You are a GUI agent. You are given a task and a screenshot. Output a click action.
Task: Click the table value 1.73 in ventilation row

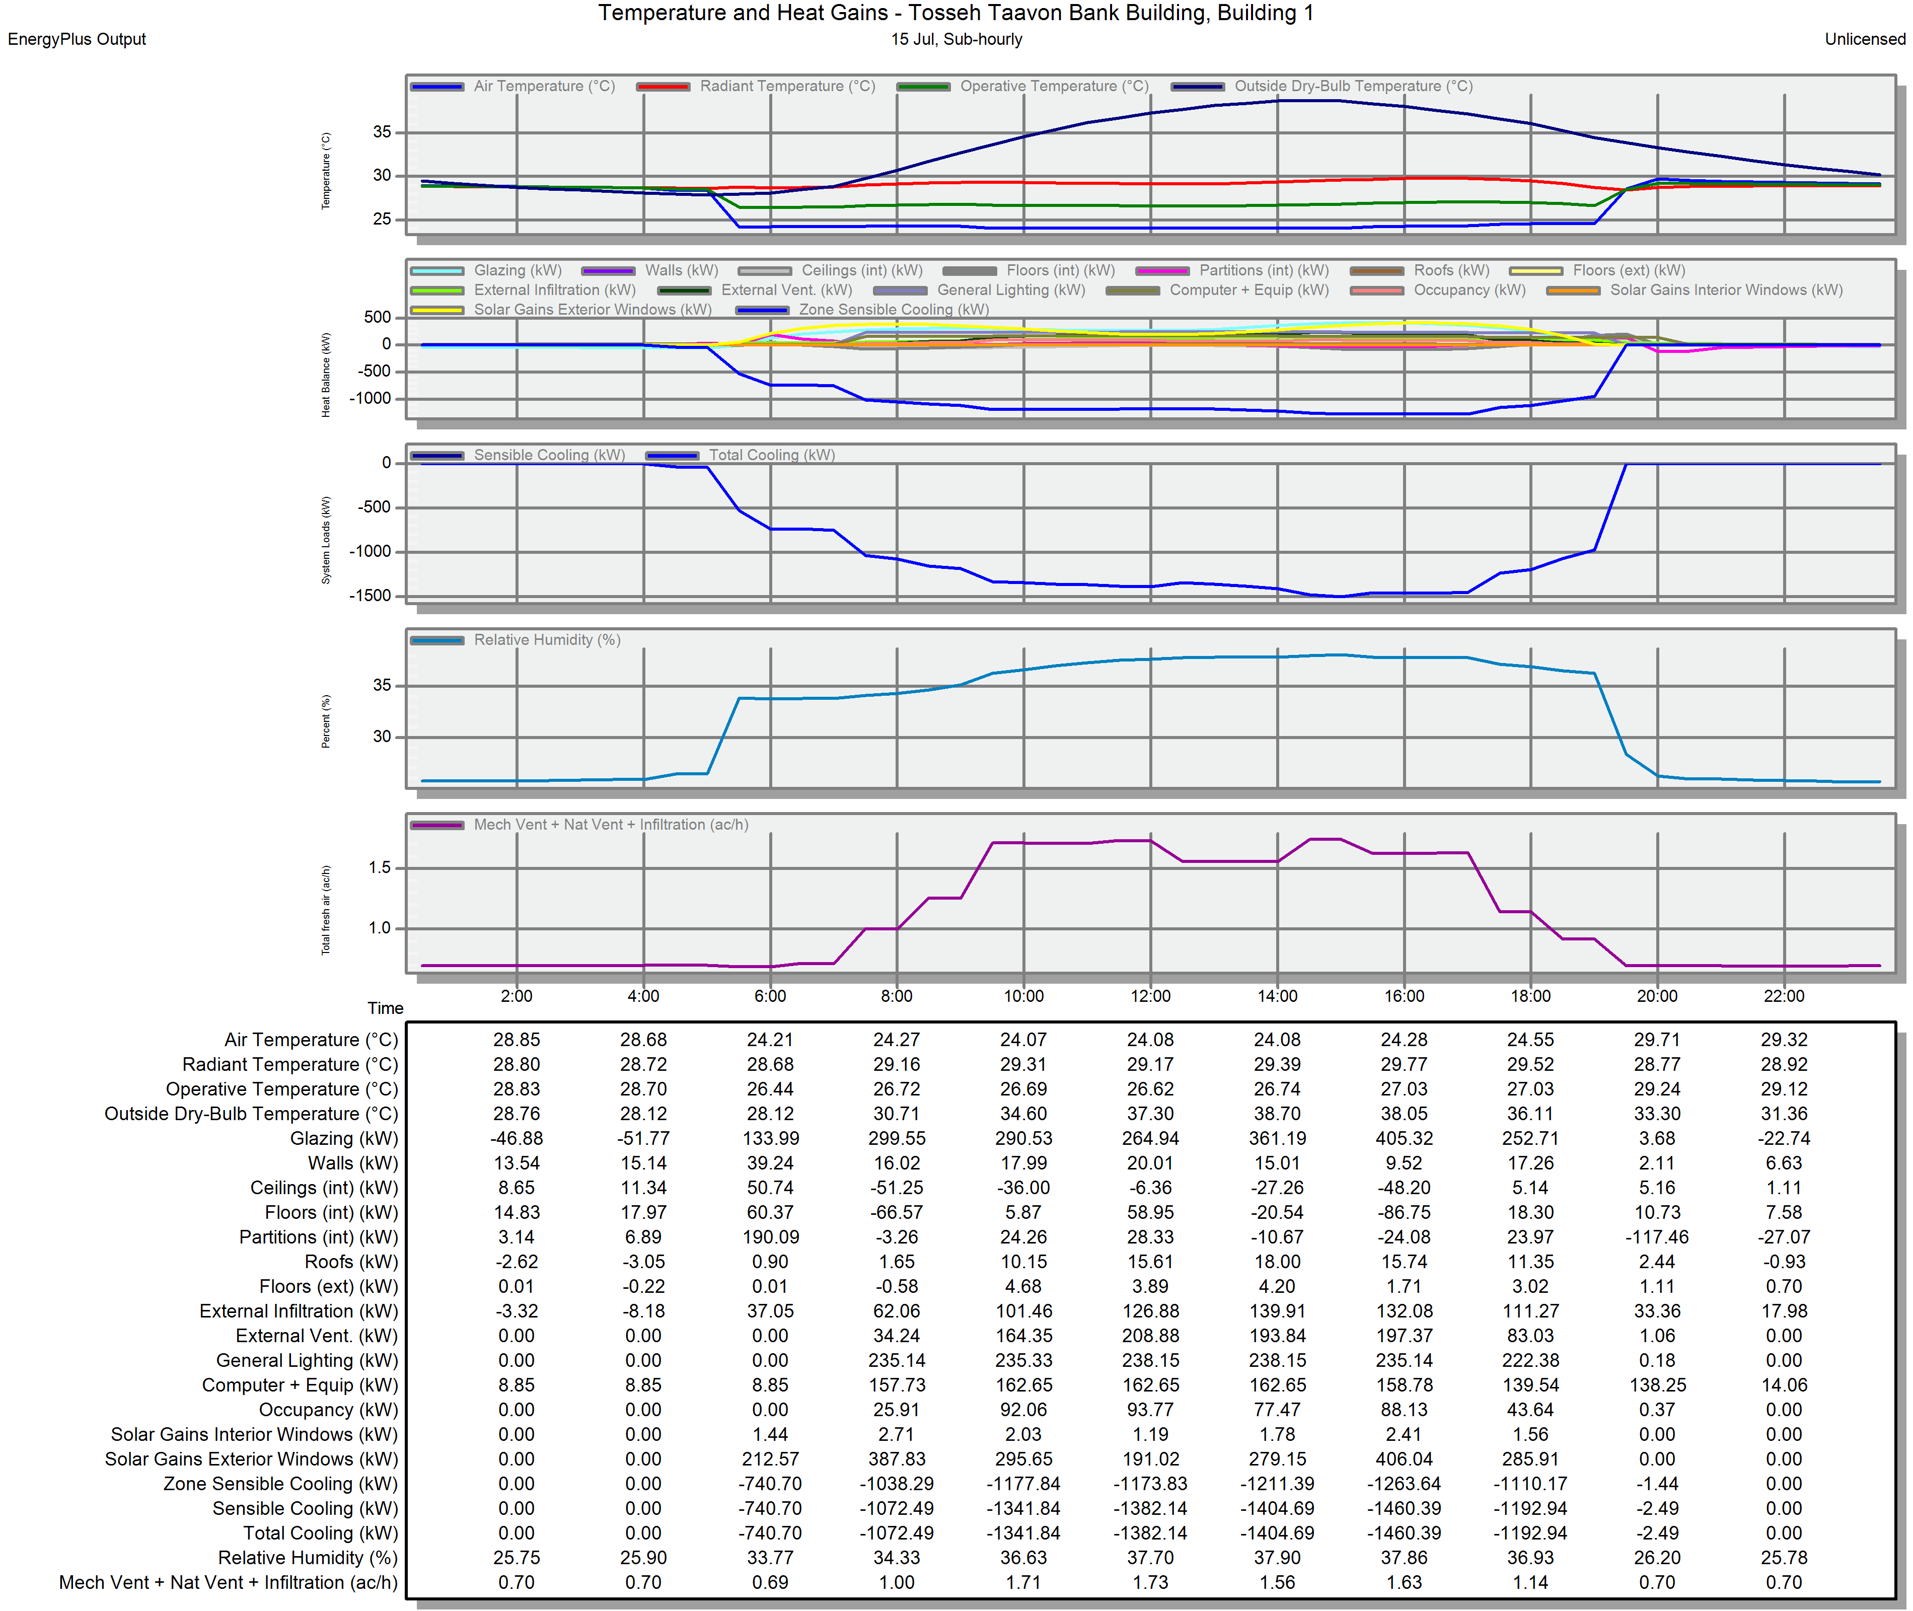[x=1150, y=1583]
